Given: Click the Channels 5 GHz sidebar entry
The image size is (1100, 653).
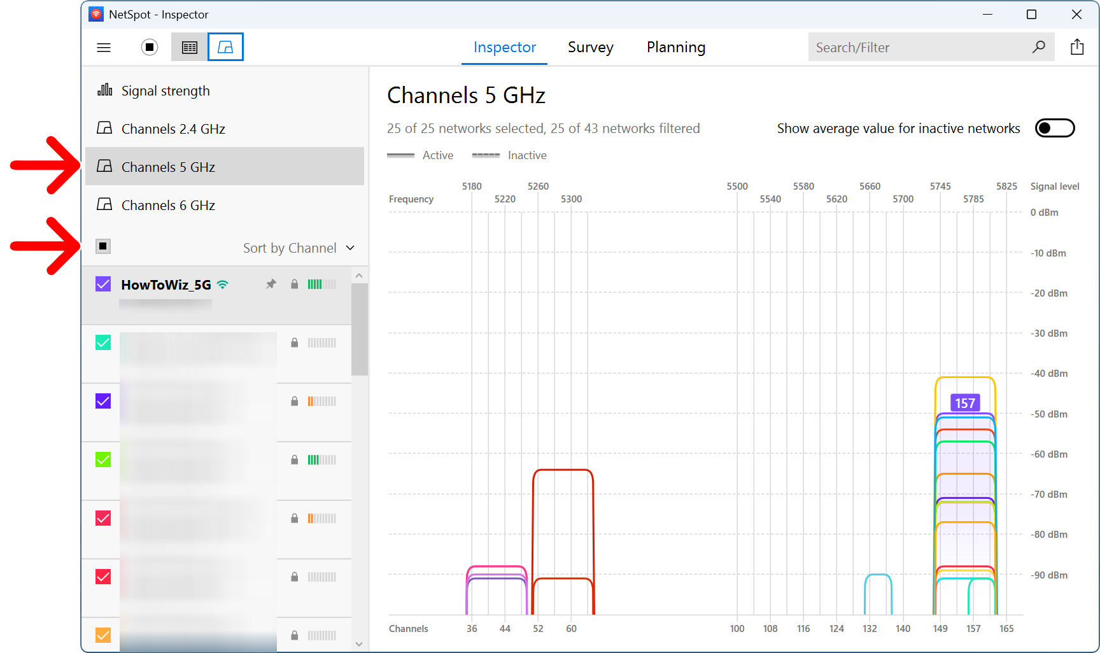Looking at the screenshot, I should pyautogui.click(x=168, y=167).
